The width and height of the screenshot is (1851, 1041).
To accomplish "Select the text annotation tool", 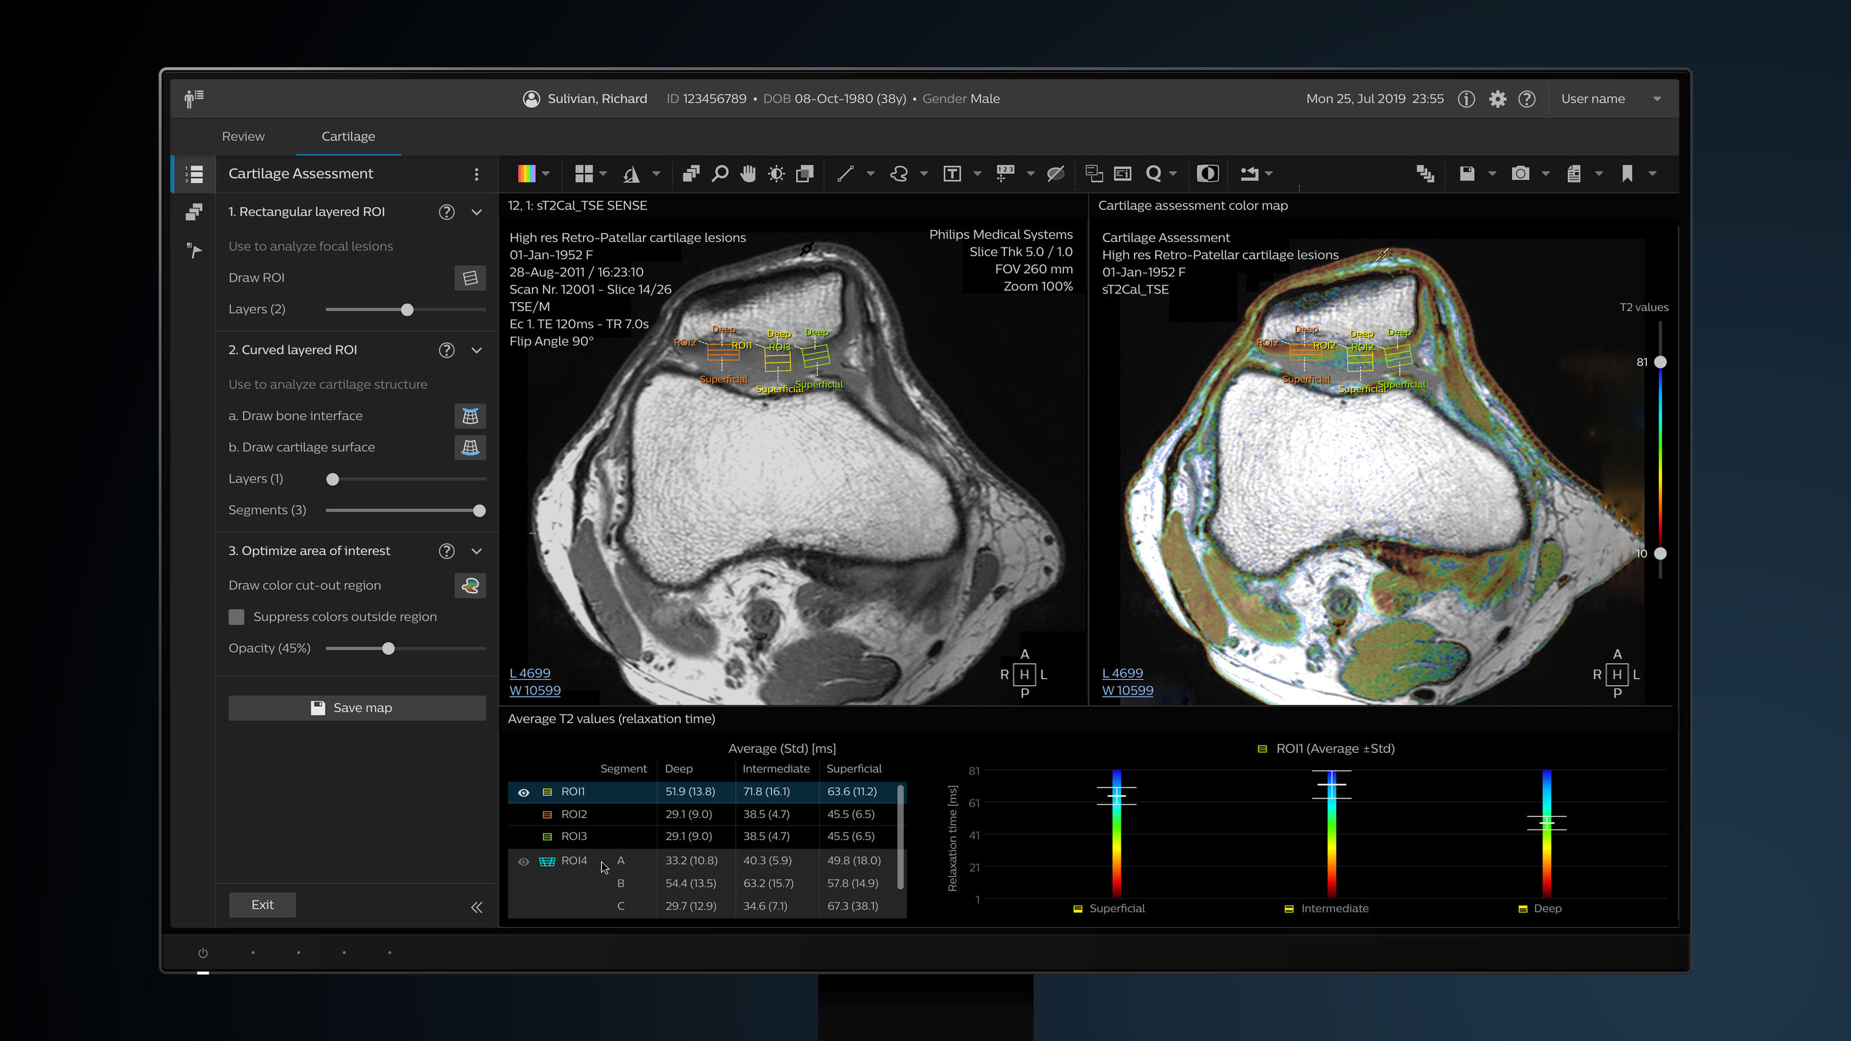I will [953, 173].
